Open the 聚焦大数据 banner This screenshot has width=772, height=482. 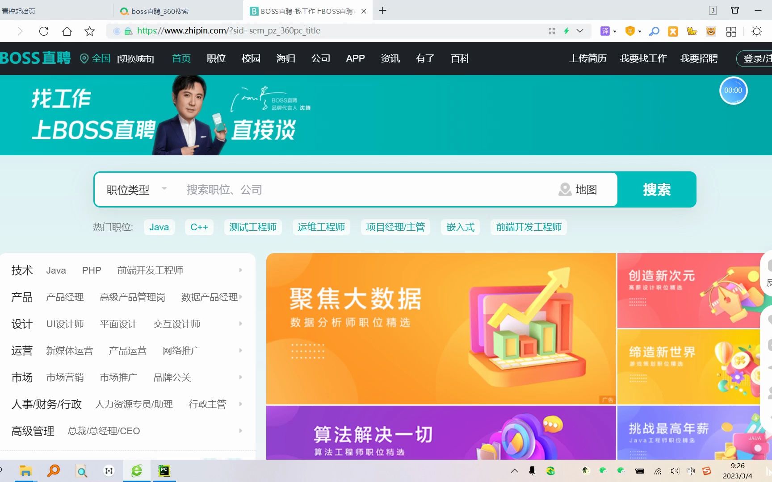(441, 329)
